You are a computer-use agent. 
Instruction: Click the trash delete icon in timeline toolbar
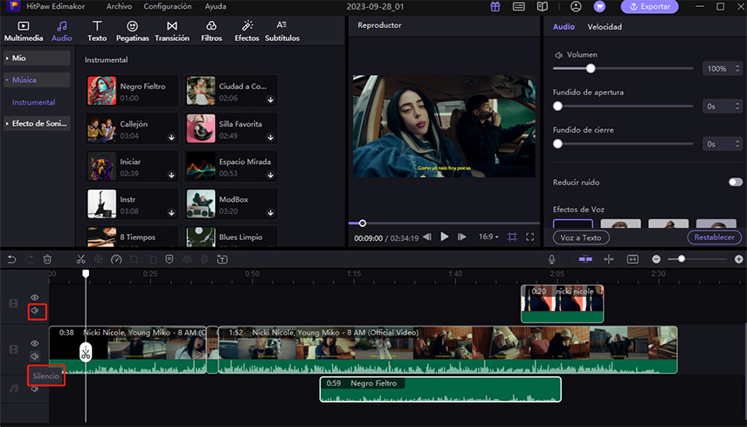click(47, 259)
